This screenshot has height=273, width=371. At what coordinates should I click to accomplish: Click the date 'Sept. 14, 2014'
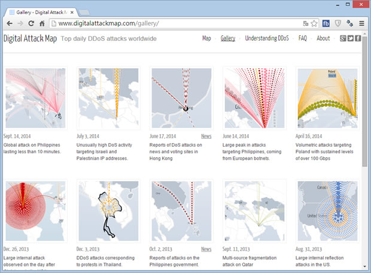17,136
